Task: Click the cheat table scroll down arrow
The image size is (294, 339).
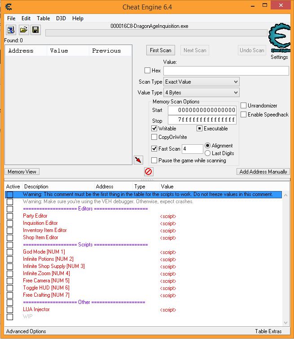Action: coord(285,322)
